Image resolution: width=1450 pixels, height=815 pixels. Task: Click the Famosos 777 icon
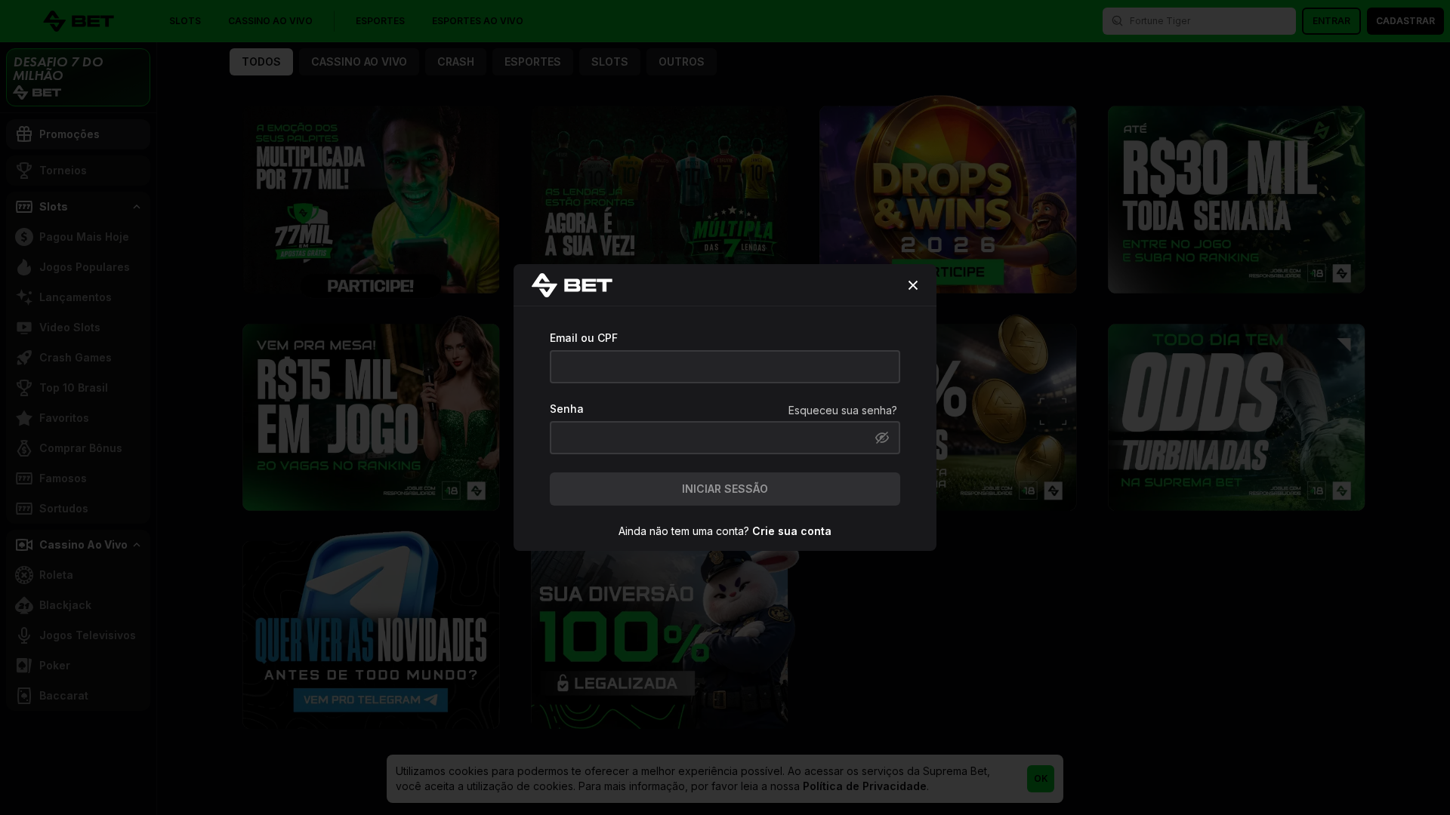(x=24, y=478)
